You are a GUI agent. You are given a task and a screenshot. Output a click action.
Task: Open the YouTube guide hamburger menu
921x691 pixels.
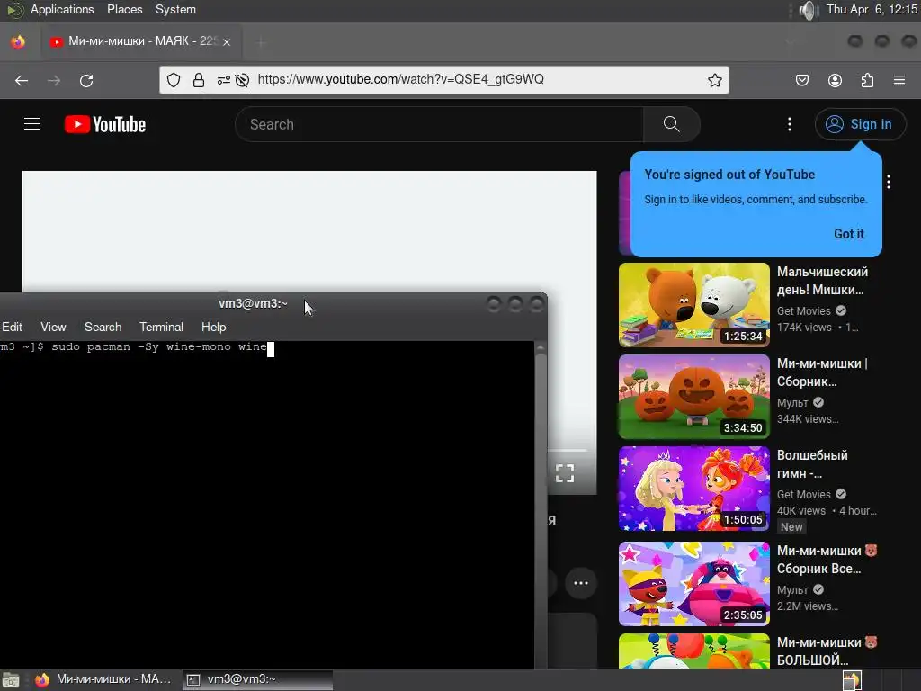coord(32,124)
